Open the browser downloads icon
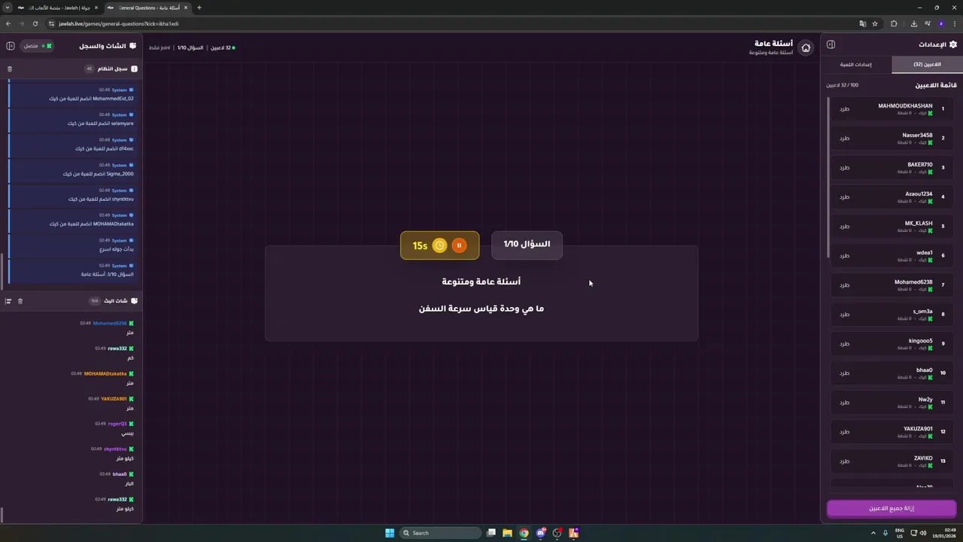This screenshot has width=963, height=542. click(x=913, y=23)
